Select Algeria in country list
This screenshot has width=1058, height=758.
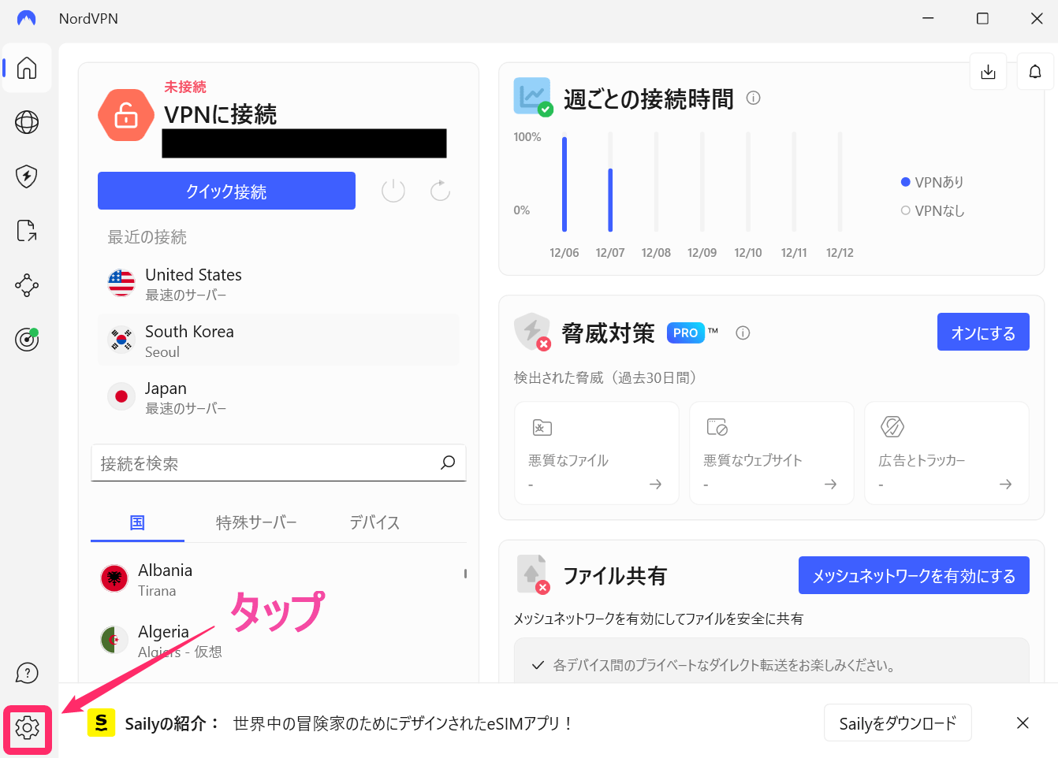(x=278, y=641)
